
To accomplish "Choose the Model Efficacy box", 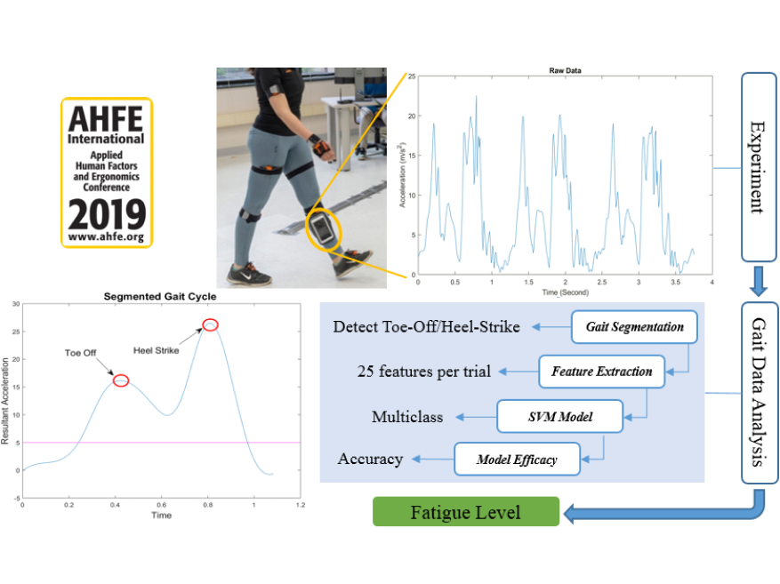I will [517, 460].
